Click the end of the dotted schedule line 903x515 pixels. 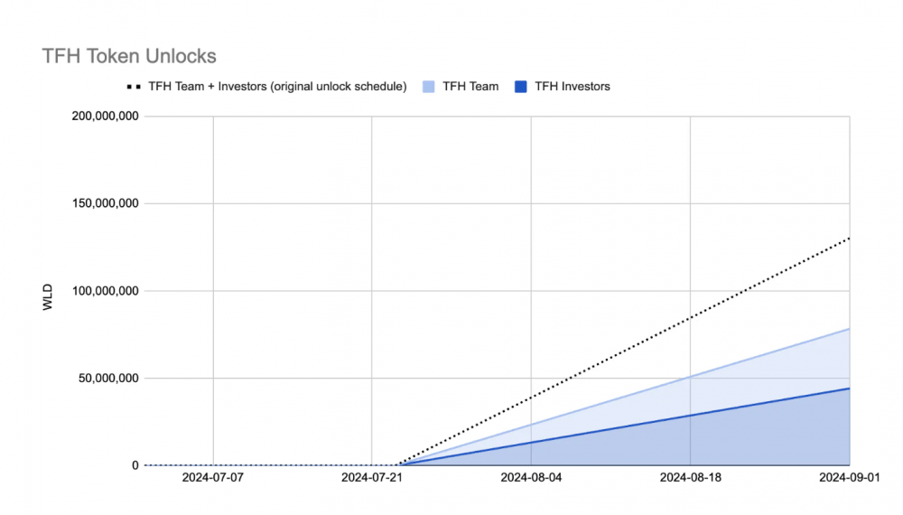tap(849, 238)
